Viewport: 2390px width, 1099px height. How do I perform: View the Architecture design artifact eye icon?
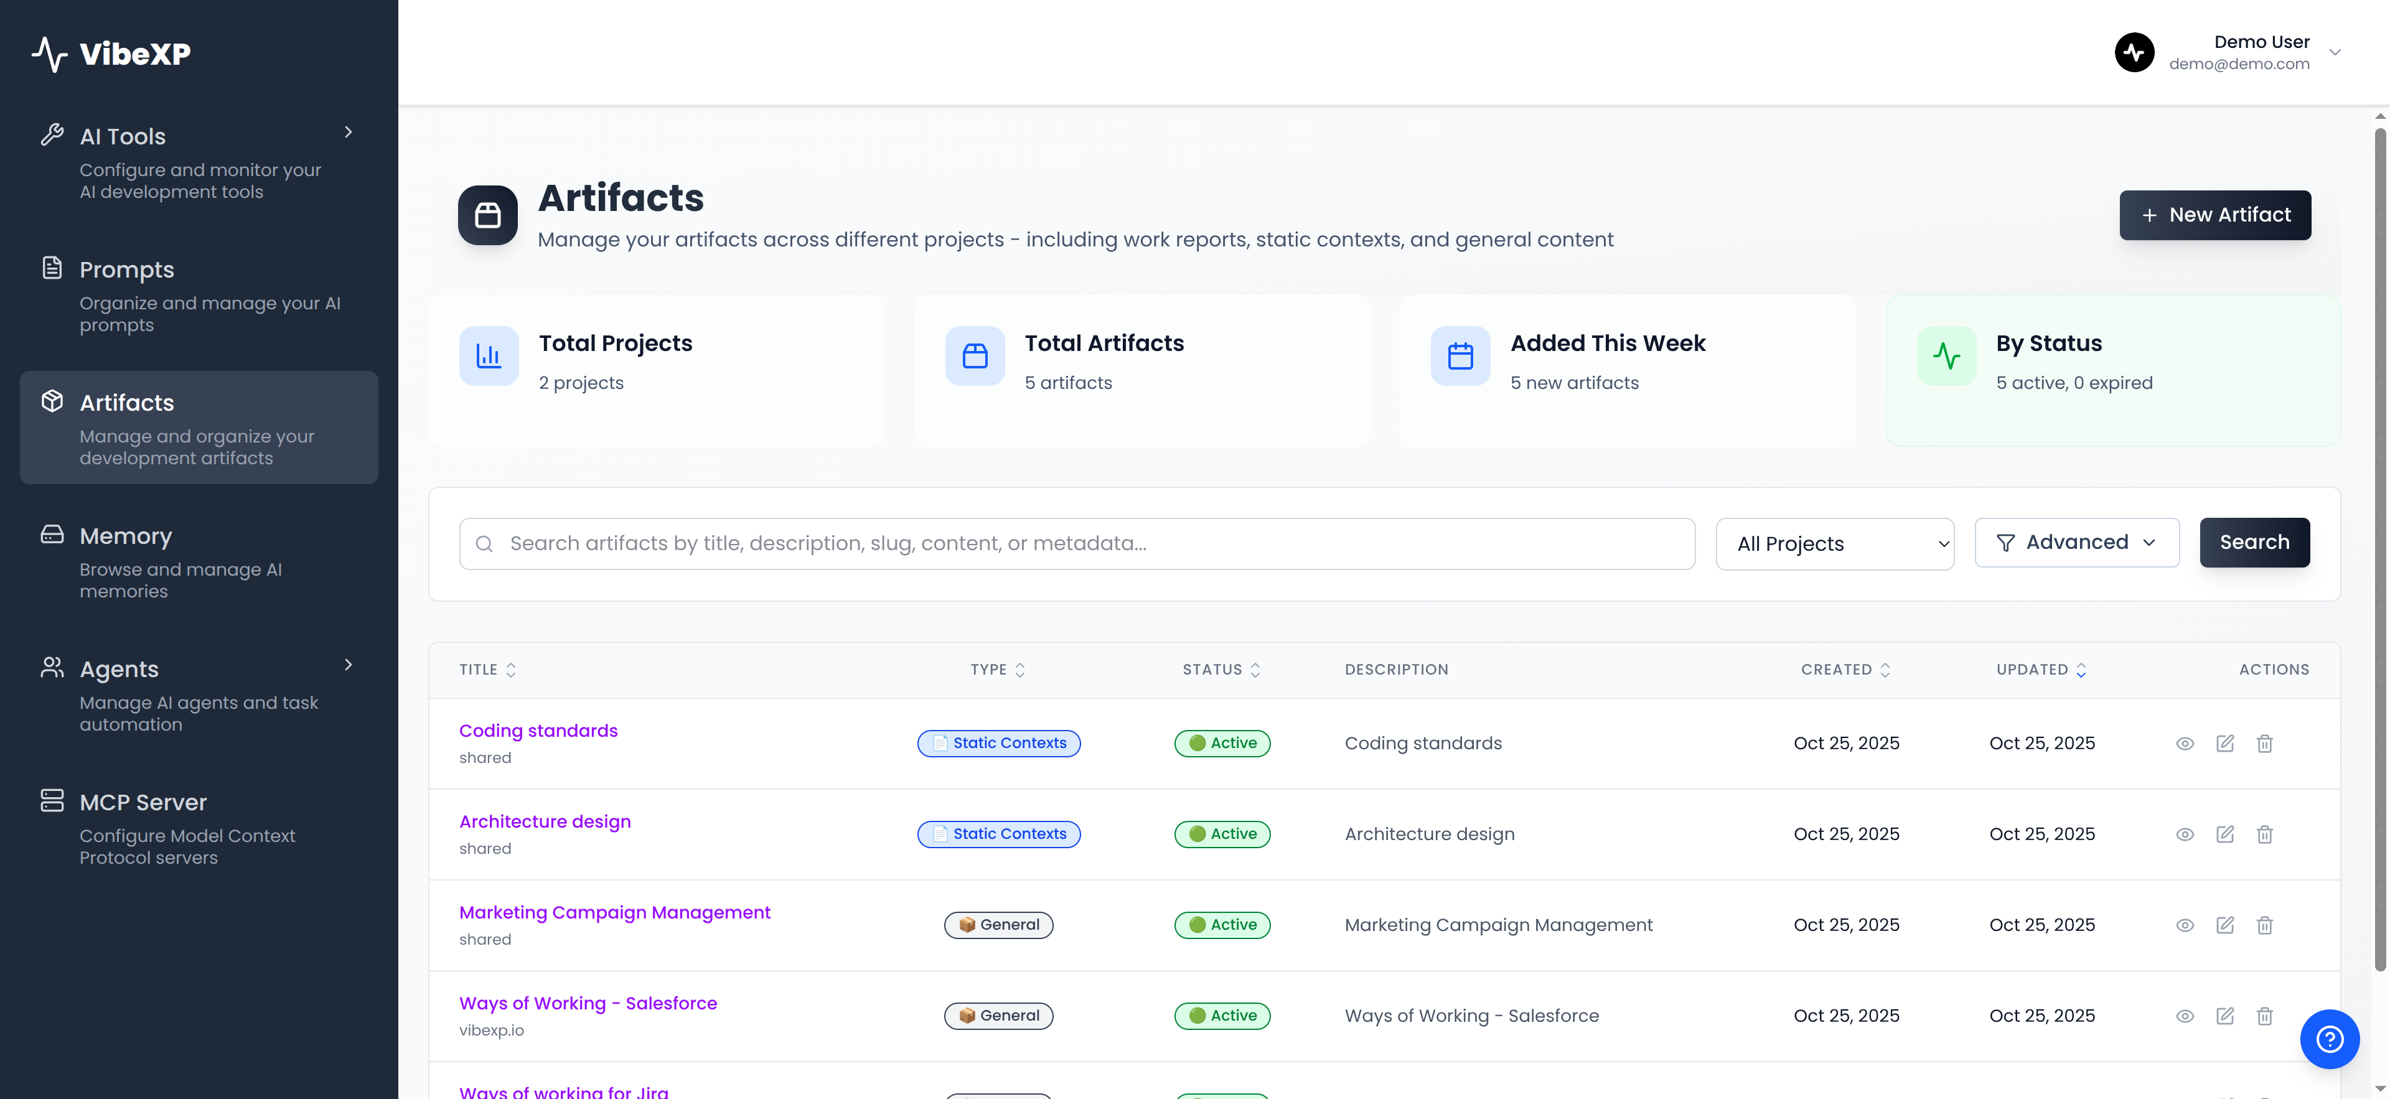point(2185,834)
